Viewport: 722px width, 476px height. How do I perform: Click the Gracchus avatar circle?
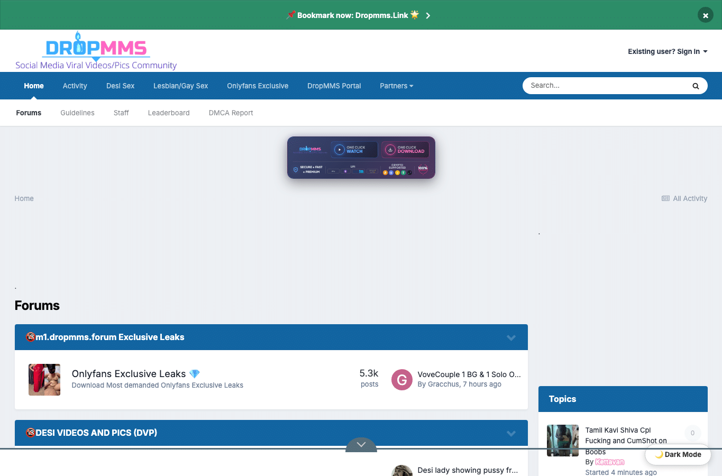(402, 380)
